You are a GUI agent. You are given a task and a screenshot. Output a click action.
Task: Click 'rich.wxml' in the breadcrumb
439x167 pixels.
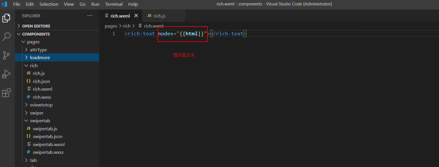click(x=154, y=26)
